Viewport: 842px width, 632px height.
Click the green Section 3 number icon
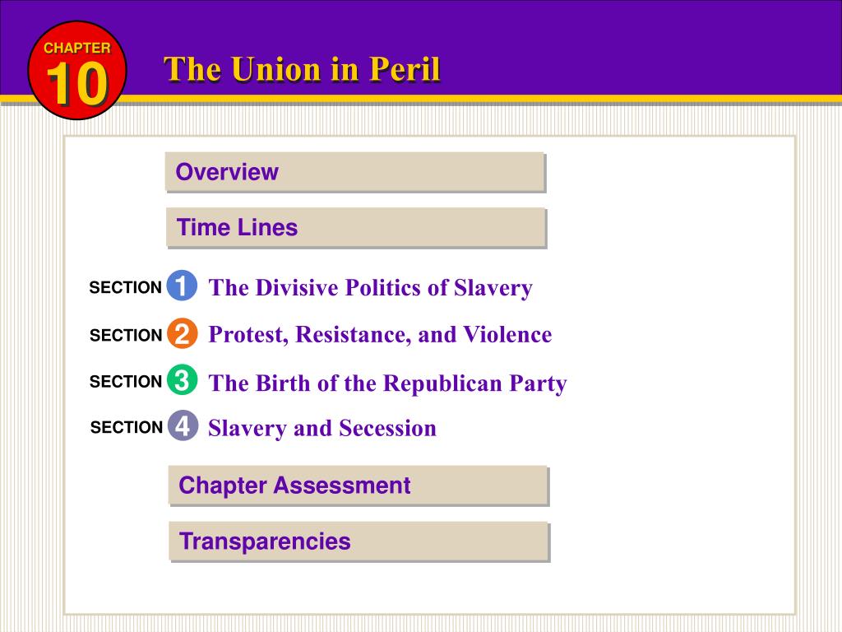[182, 380]
